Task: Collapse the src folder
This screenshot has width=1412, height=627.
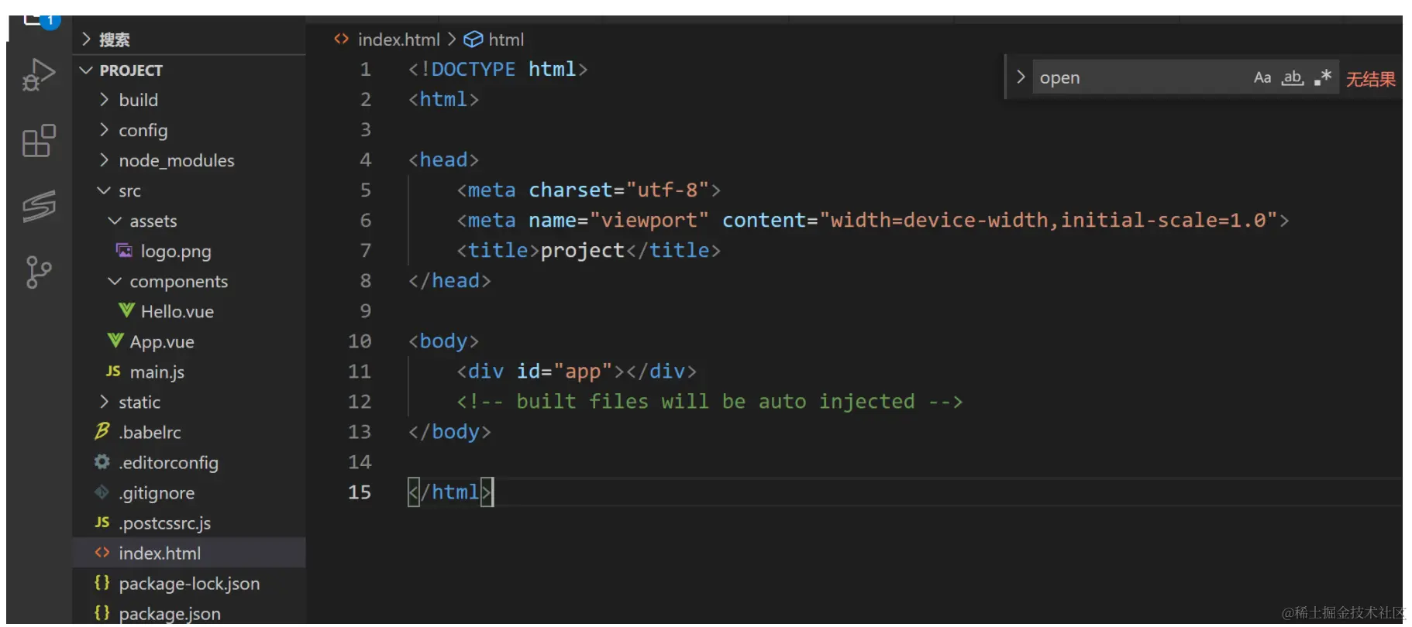Action: tap(104, 190)
